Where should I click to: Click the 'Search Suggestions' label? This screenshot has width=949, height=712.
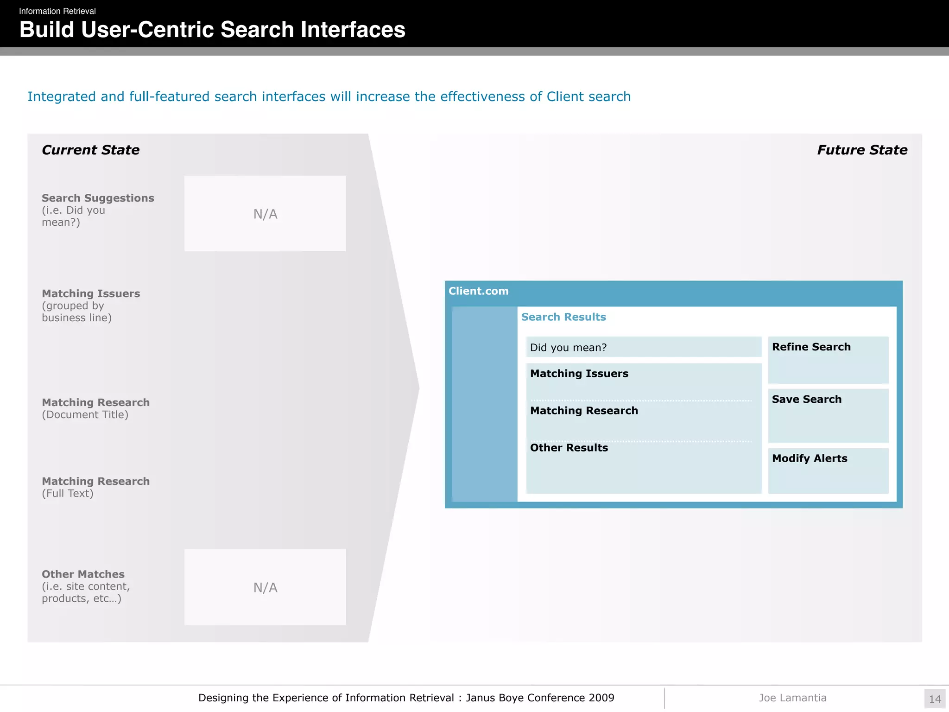click(x=98, y=198)
